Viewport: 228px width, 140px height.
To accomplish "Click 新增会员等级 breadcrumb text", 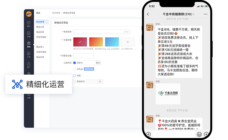I will 69,13.
